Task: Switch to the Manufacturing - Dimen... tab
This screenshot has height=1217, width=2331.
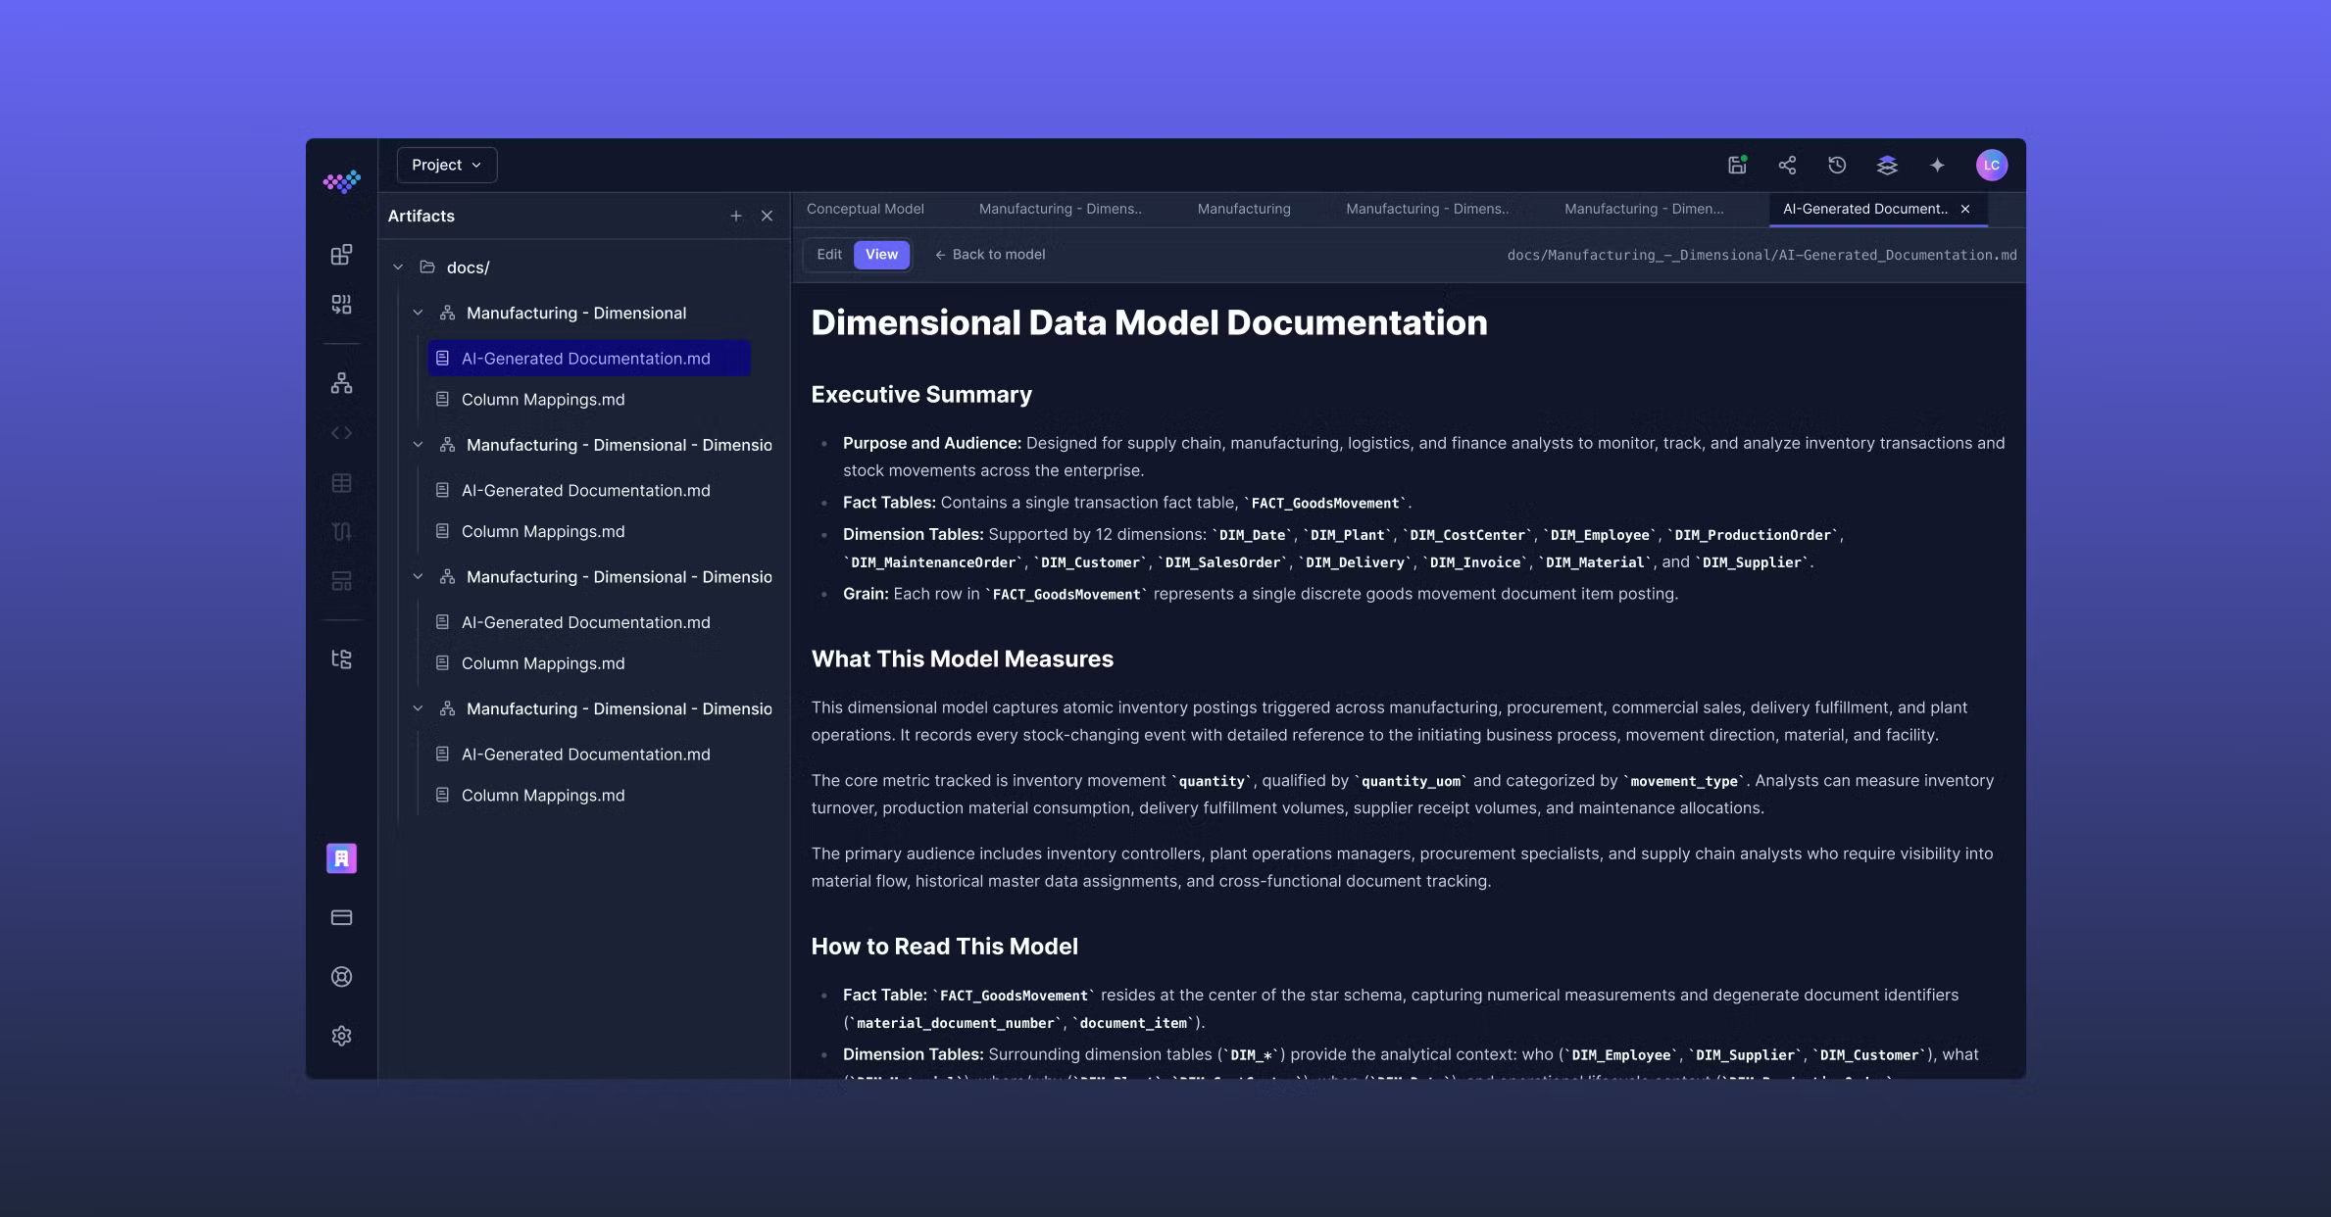Action: [x=1644, y=209]
